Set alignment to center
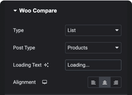The width and height of the screenshot is (132, 95). [105, 82]
